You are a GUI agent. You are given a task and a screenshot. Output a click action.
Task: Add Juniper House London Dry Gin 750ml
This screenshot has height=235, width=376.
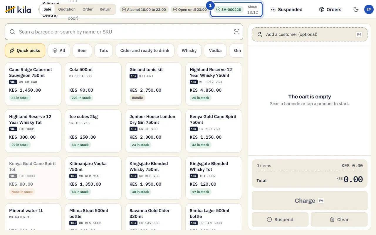(x=153, y=131)
